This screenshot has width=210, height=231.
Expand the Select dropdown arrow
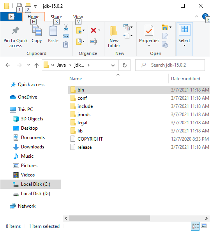184,46
